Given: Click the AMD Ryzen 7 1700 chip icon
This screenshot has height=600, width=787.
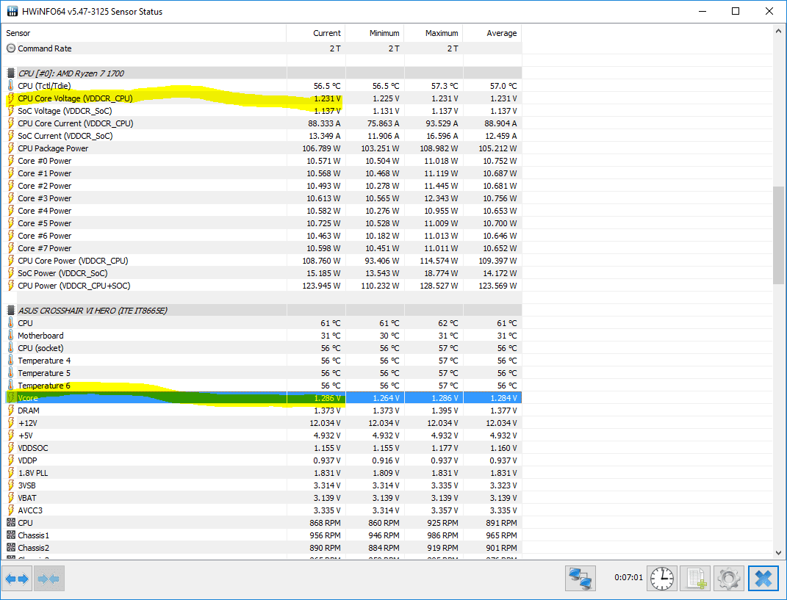Looking at the screenshot, I should [11, 73].
